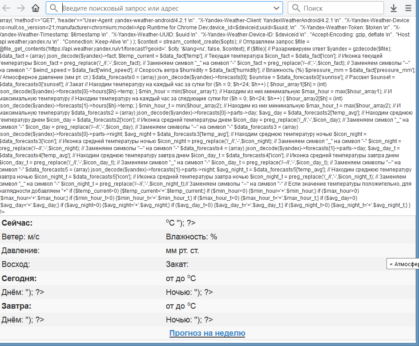This screenshot has width=419, height=346.
Task: Click the °C "); ?> text beside Сейчас
Action: point(181,223)
